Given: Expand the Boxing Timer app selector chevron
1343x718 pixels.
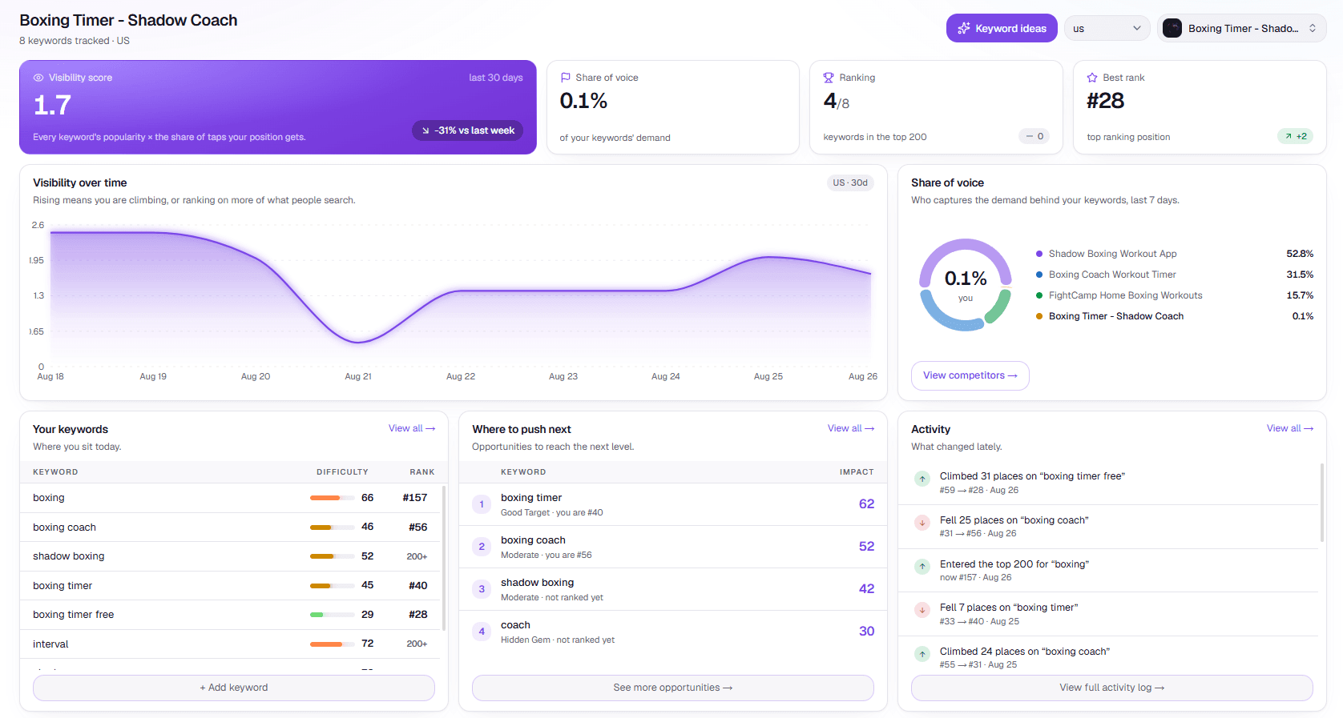Looking at the screenshot, I should (1313, 29).
